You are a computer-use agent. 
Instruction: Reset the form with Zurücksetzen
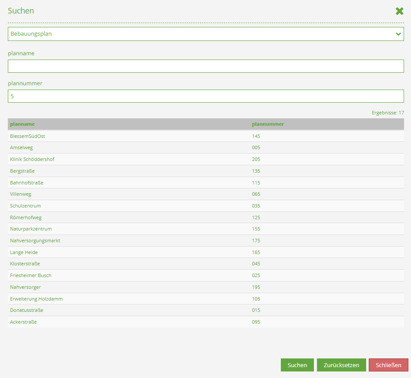[341, 365]
